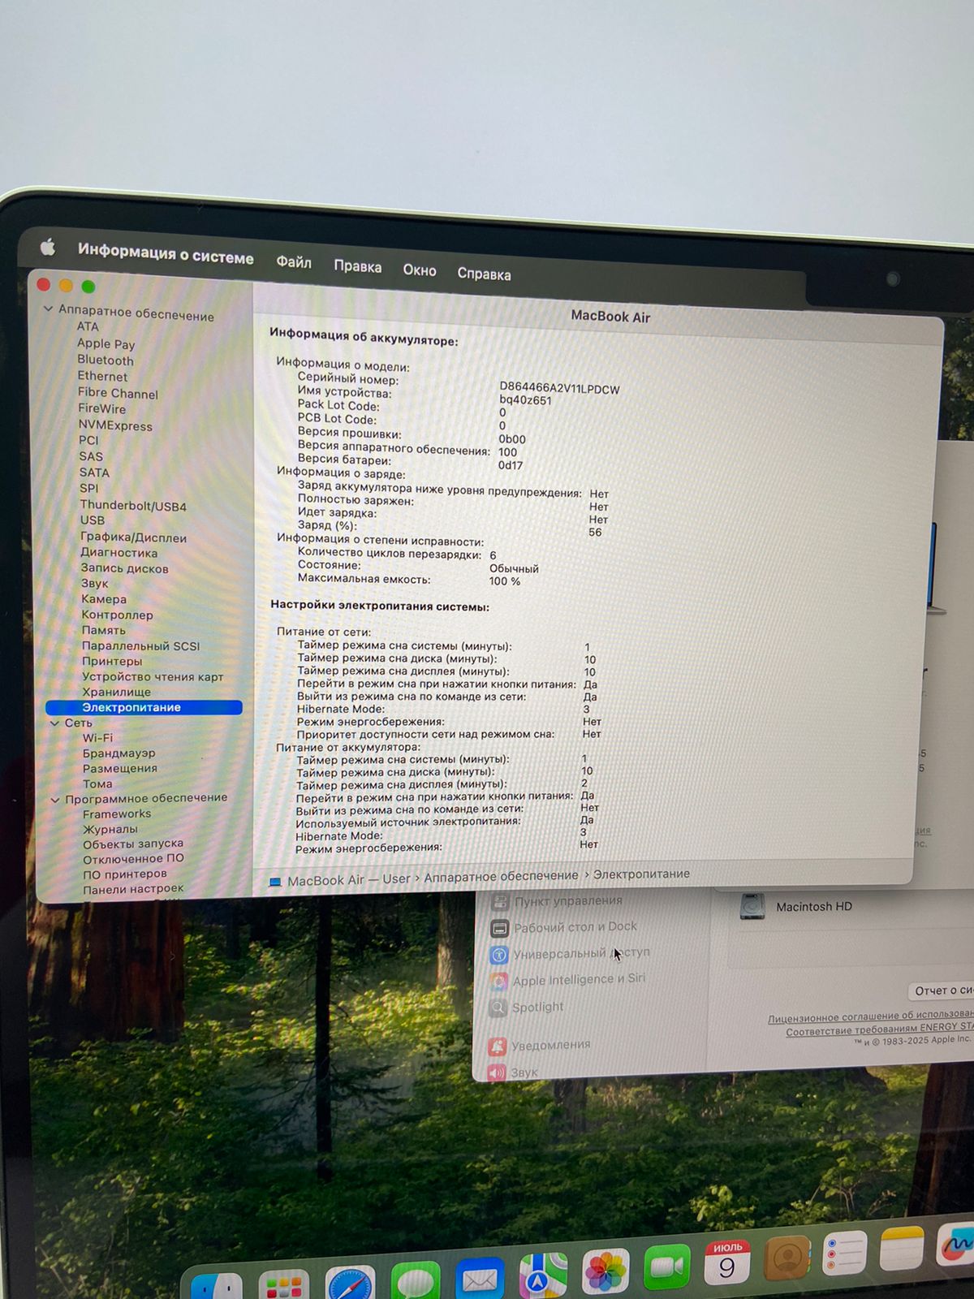Click Аппаратное обеспечение in the path bar
Viewport: 974px width, 1299px height.
(x=501, y=876)
